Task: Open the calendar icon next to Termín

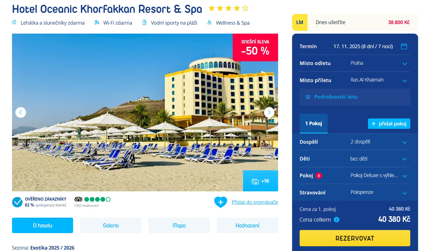Action: pos(404,47)
